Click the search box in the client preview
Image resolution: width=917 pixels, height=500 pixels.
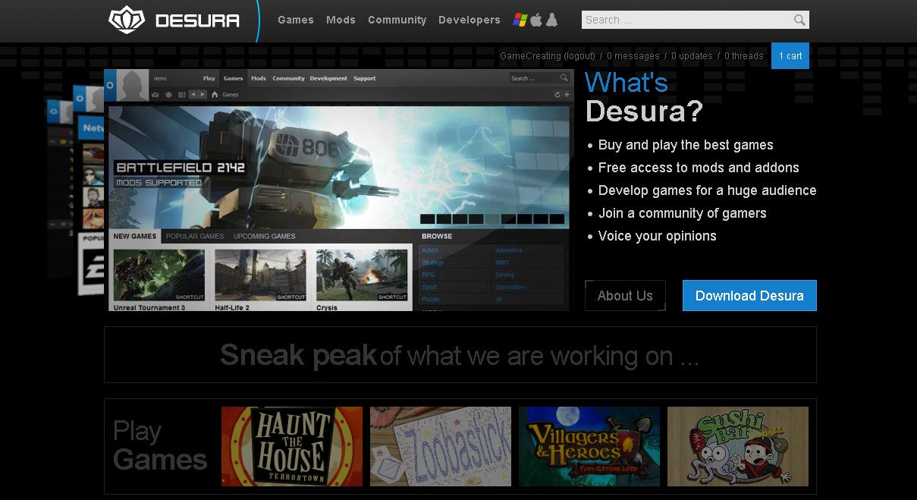pos(539,78)
